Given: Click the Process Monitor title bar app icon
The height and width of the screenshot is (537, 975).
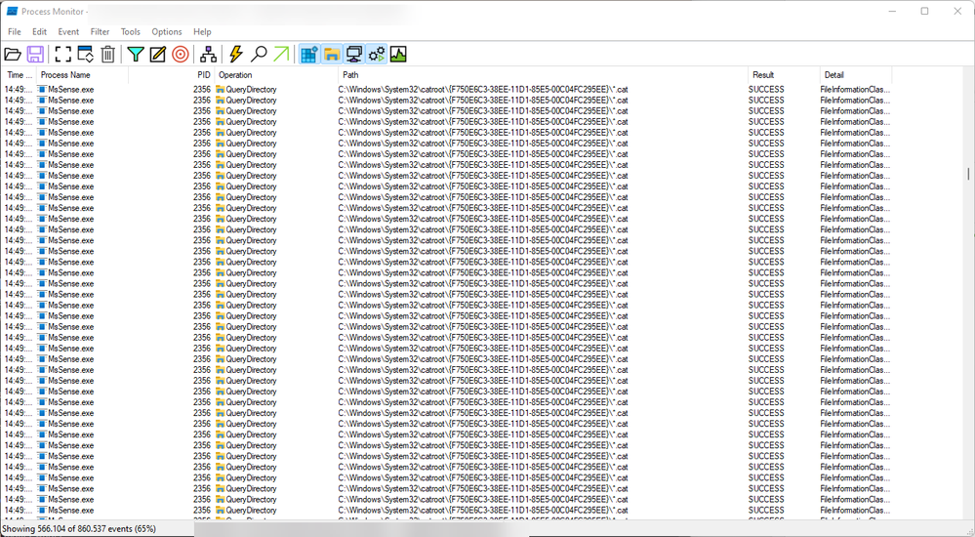Looking at the screenshot, I should 12,11.
